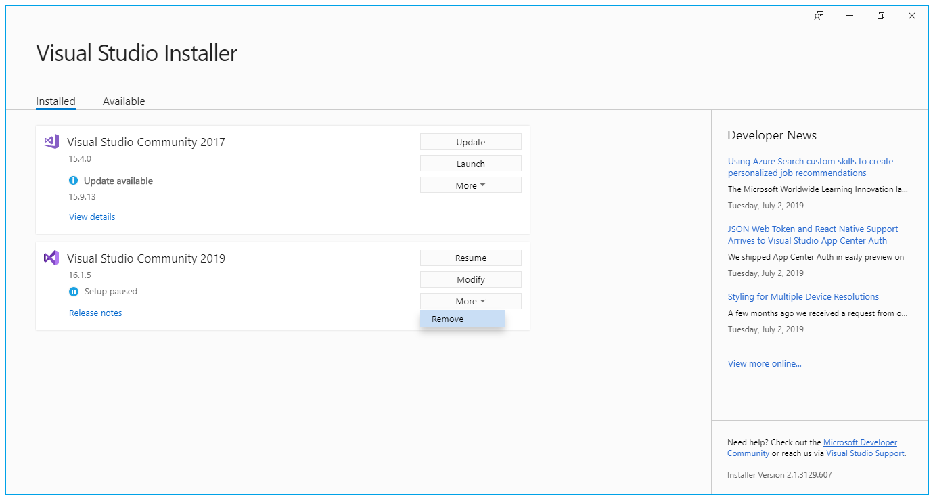Screen dimensions: 933x500
Task: Modify Visual Studio Community 2019
Action: [x=471, y=279]
